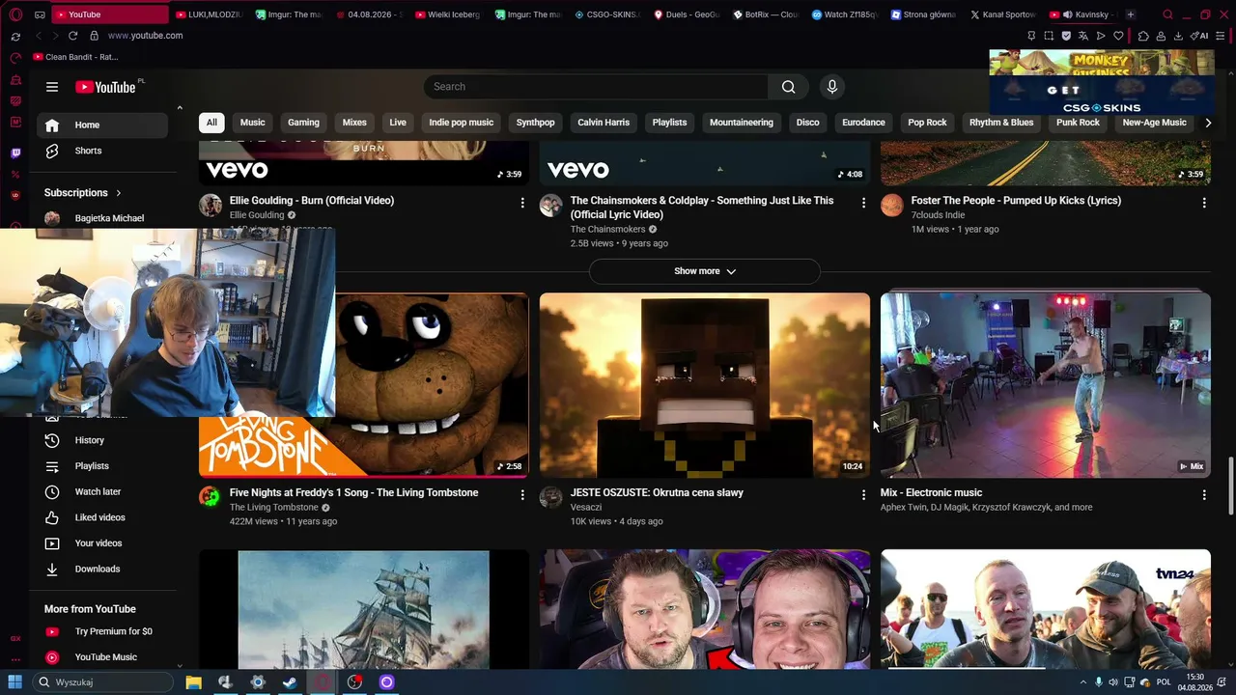Play the Mix - Electronic music thumbnail
Screen dimensions: 1236x695
[x=1046, y=385]
